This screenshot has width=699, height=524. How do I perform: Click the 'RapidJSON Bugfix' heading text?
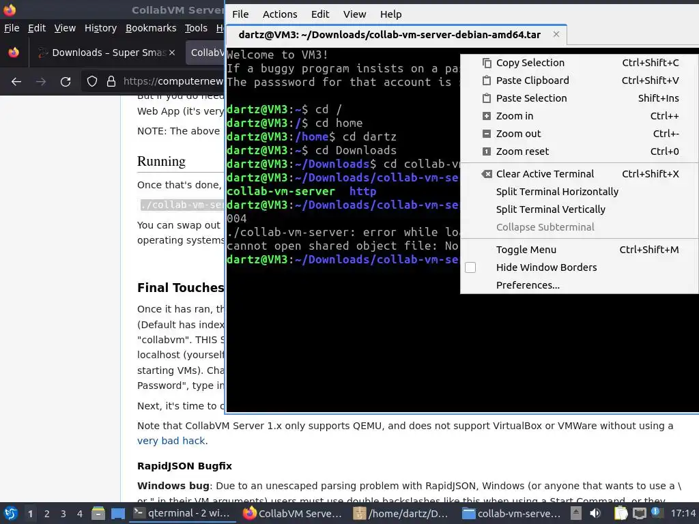184,466
